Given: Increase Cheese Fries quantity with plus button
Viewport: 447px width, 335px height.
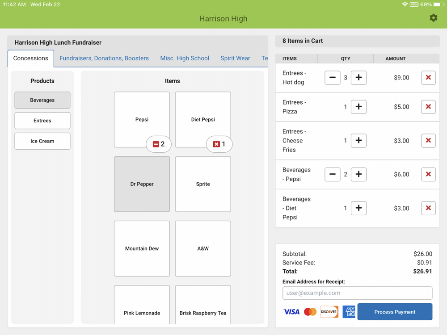Looking at the screenshot, I should 358,140.
